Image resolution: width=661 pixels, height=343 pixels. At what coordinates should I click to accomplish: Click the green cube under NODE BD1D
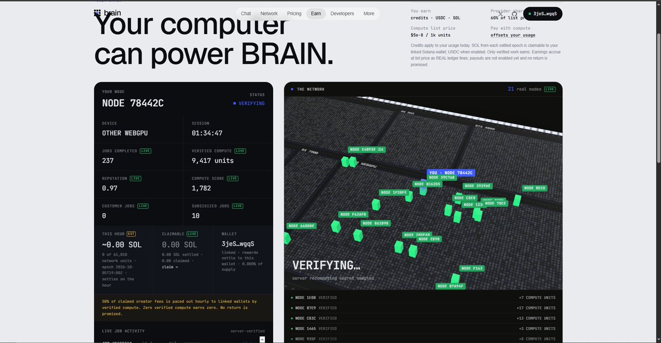pos(517,200)
